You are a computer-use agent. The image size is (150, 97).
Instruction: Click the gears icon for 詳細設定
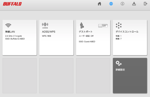click(x=118, y=63)
